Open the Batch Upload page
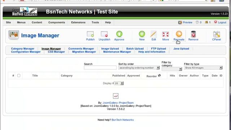The image size is (231, 130). click(x=135, y=49)
